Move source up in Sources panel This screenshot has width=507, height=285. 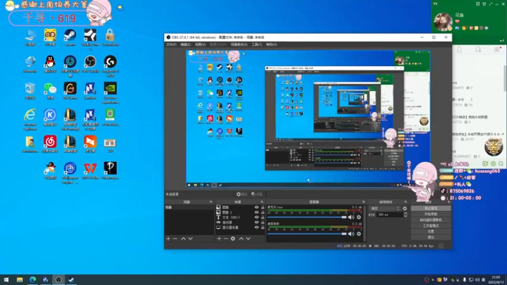[241, 239]
